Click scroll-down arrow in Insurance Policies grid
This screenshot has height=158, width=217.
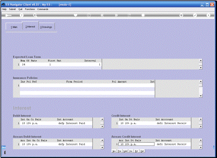pos(201,96)
